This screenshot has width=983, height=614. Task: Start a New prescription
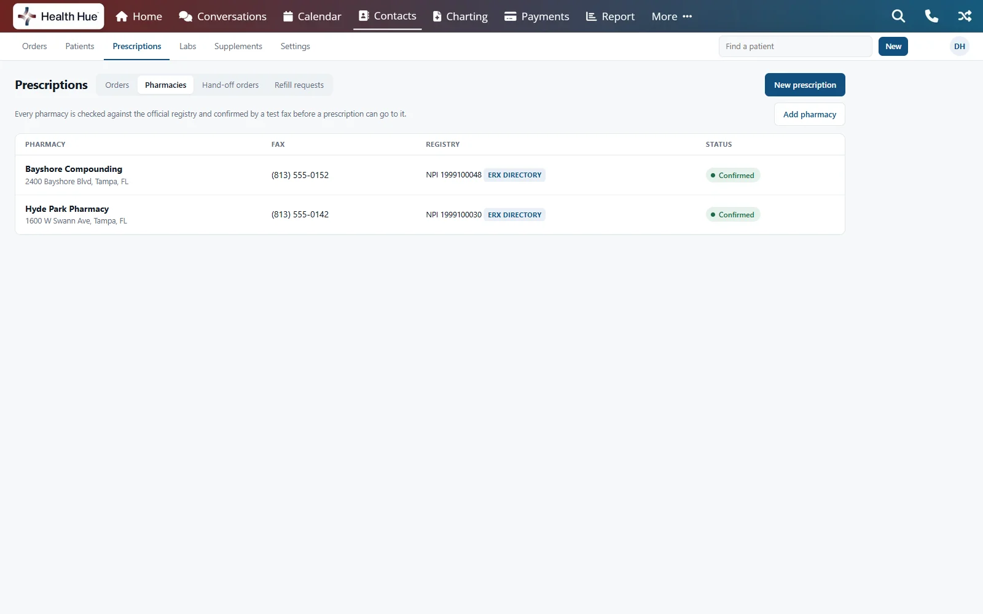click(805, 85)
